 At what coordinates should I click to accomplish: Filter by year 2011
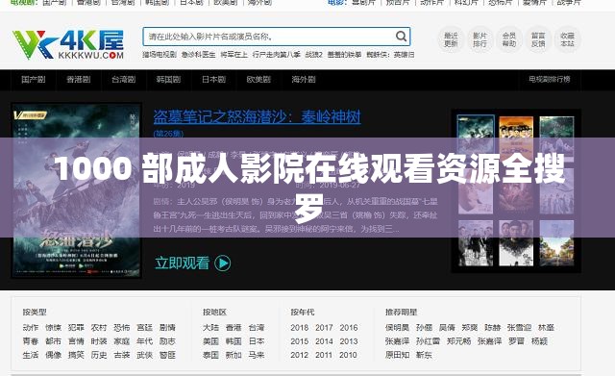tap(324, 355)
